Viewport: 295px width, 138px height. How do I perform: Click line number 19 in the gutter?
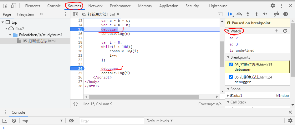[x=80, y=47]
